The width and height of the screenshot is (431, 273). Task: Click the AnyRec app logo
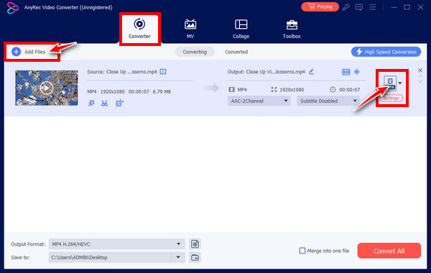point(13,8)
